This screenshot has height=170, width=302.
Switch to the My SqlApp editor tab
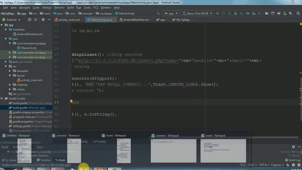coord(183,20)
